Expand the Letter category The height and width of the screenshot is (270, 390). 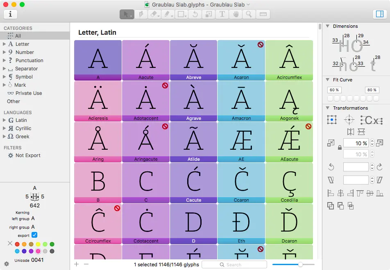[4, 44]
